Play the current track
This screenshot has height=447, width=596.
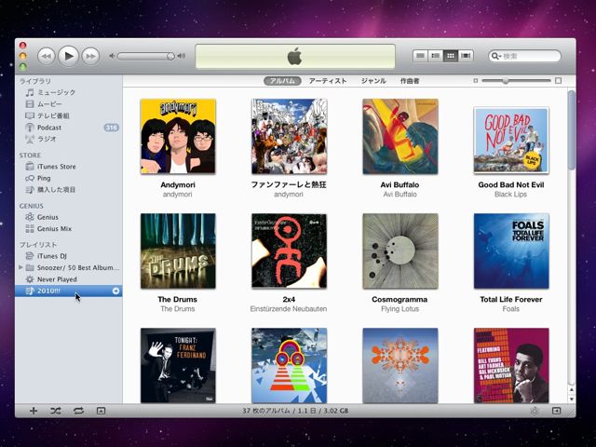tap(68, 56)
